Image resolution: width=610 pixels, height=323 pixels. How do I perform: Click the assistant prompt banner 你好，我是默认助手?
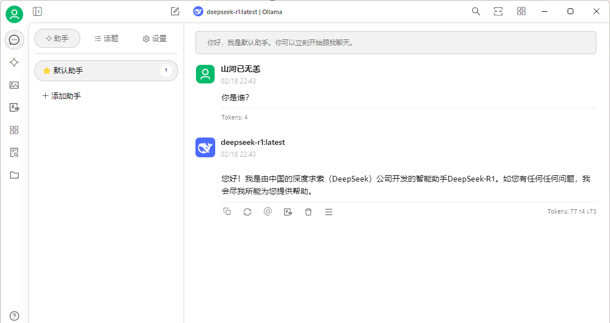click(x=395, y=43)
